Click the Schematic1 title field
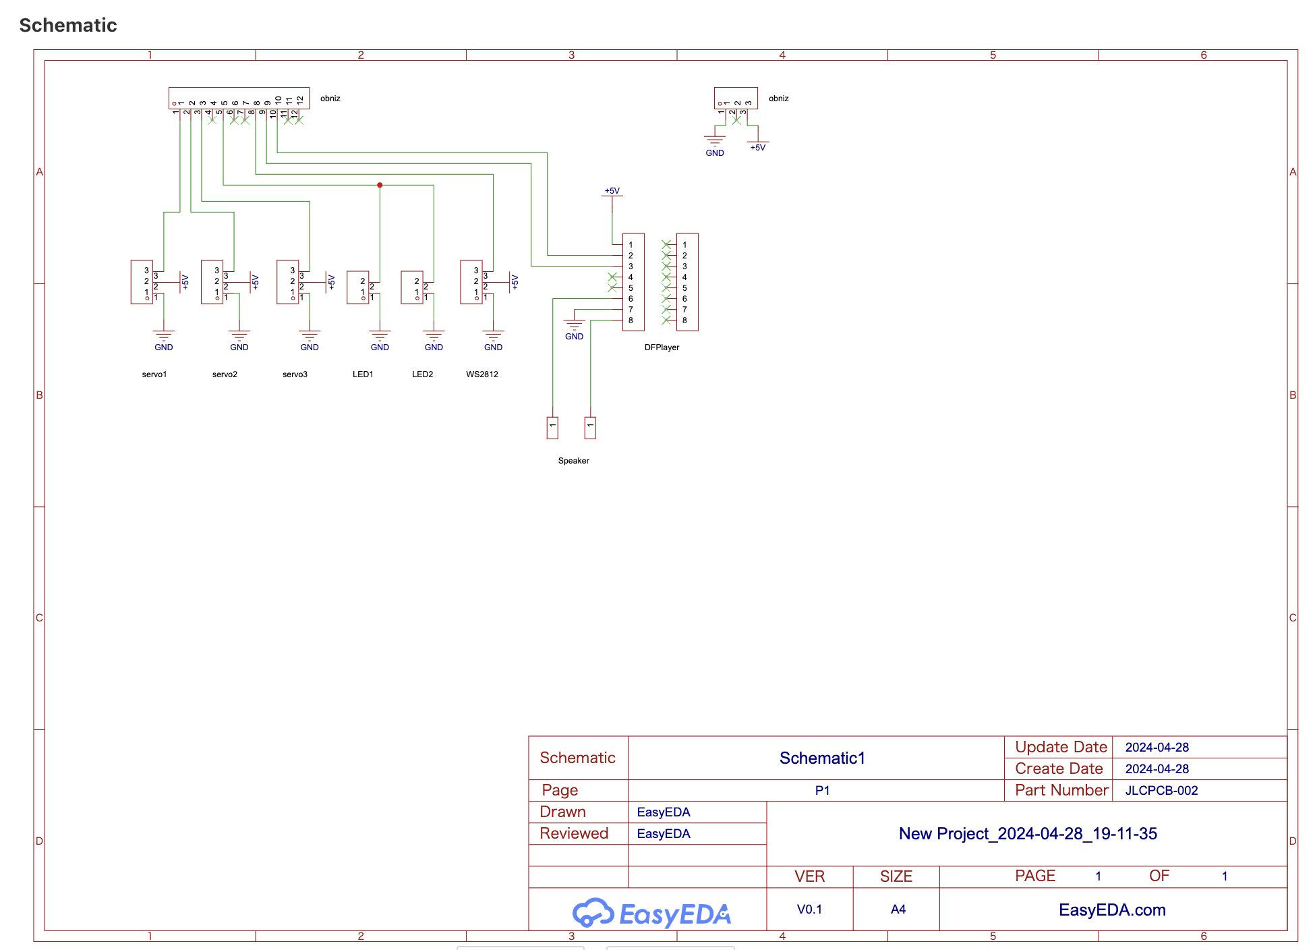The height and width of the screenshot is (950, 1315). click(x=821, y=758)
